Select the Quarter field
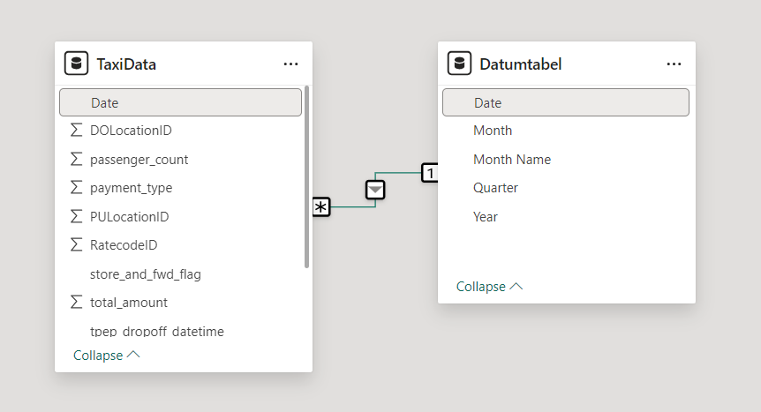 (x=495, y=188)
